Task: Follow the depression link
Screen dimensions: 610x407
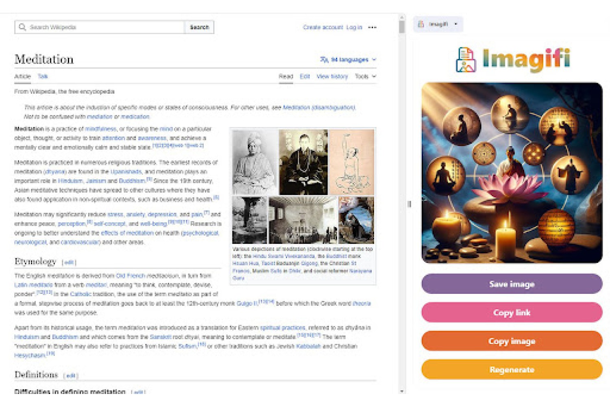Action: (162, 214)
